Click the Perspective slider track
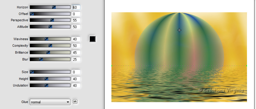This screenshot has width=256, height=109. click(x=50, y=20)
